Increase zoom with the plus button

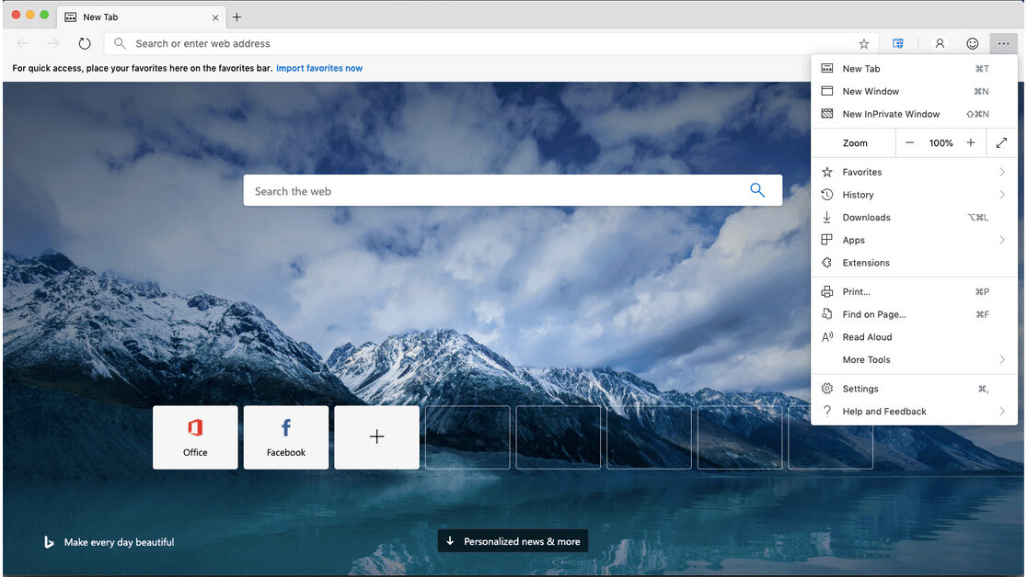[970, 143]
